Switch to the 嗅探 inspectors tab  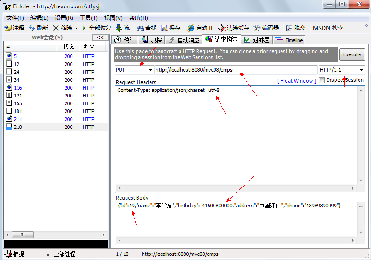tap(151, 40)
